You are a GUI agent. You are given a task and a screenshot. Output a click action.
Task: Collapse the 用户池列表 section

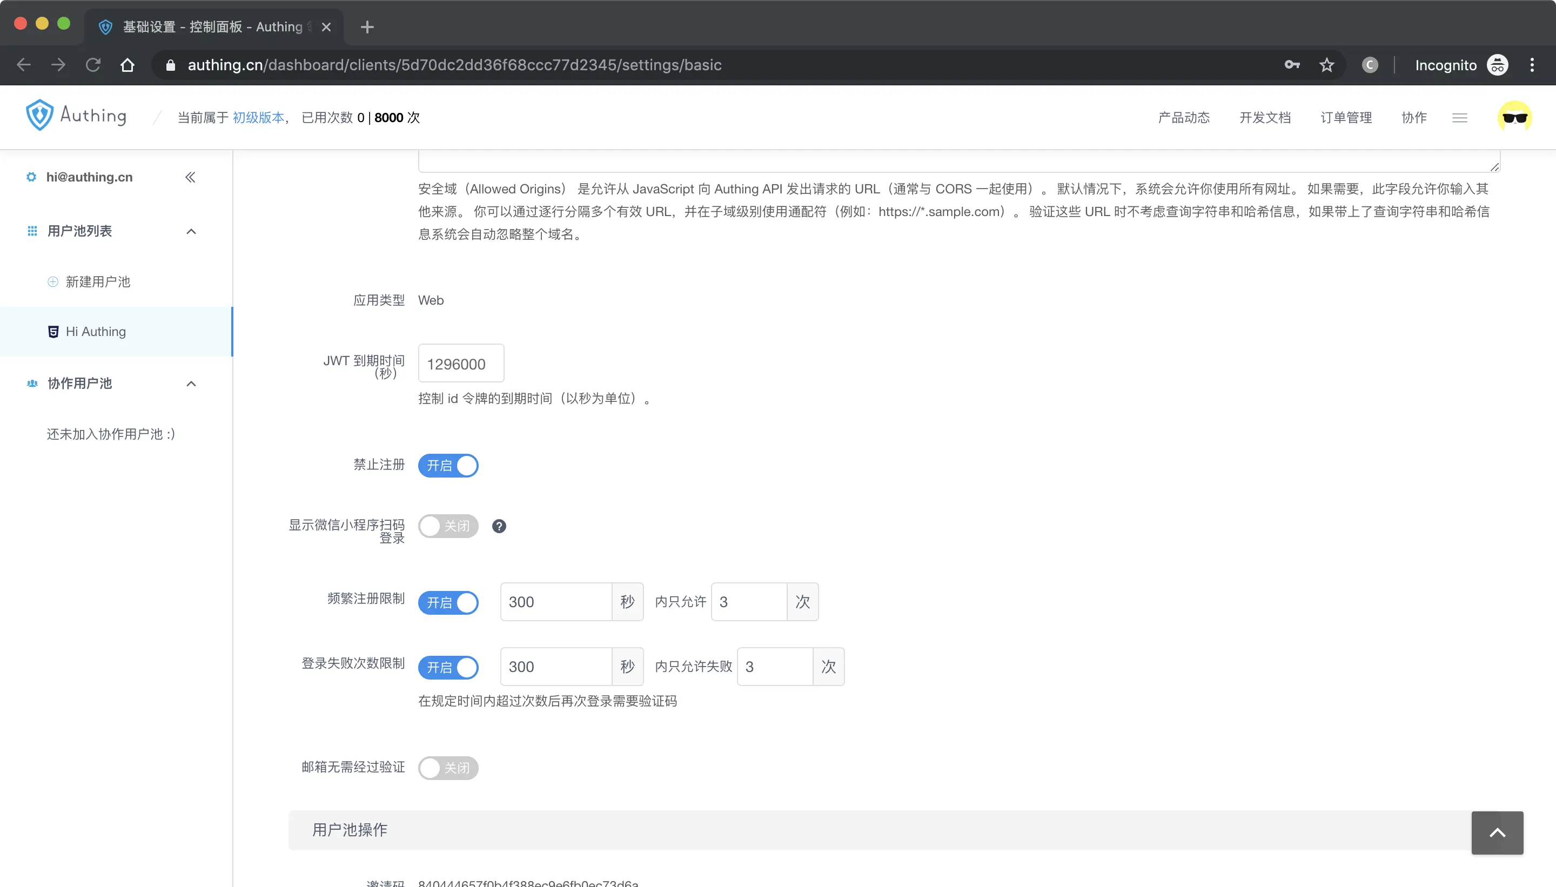tap(191, 232)
